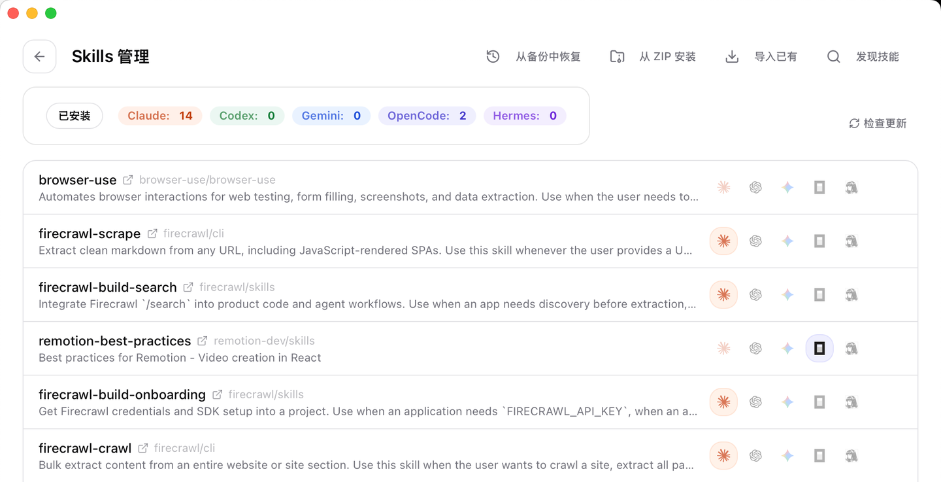Enable the Hermes toggle on firecrawl-crawl
This screenshot has width=941, height=482.
pyautogui.click(x=851, y=456)
